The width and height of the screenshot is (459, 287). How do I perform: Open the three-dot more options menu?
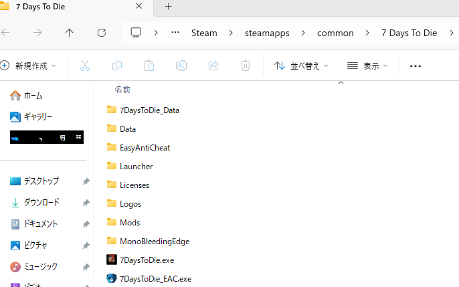(x=415, y=66)
